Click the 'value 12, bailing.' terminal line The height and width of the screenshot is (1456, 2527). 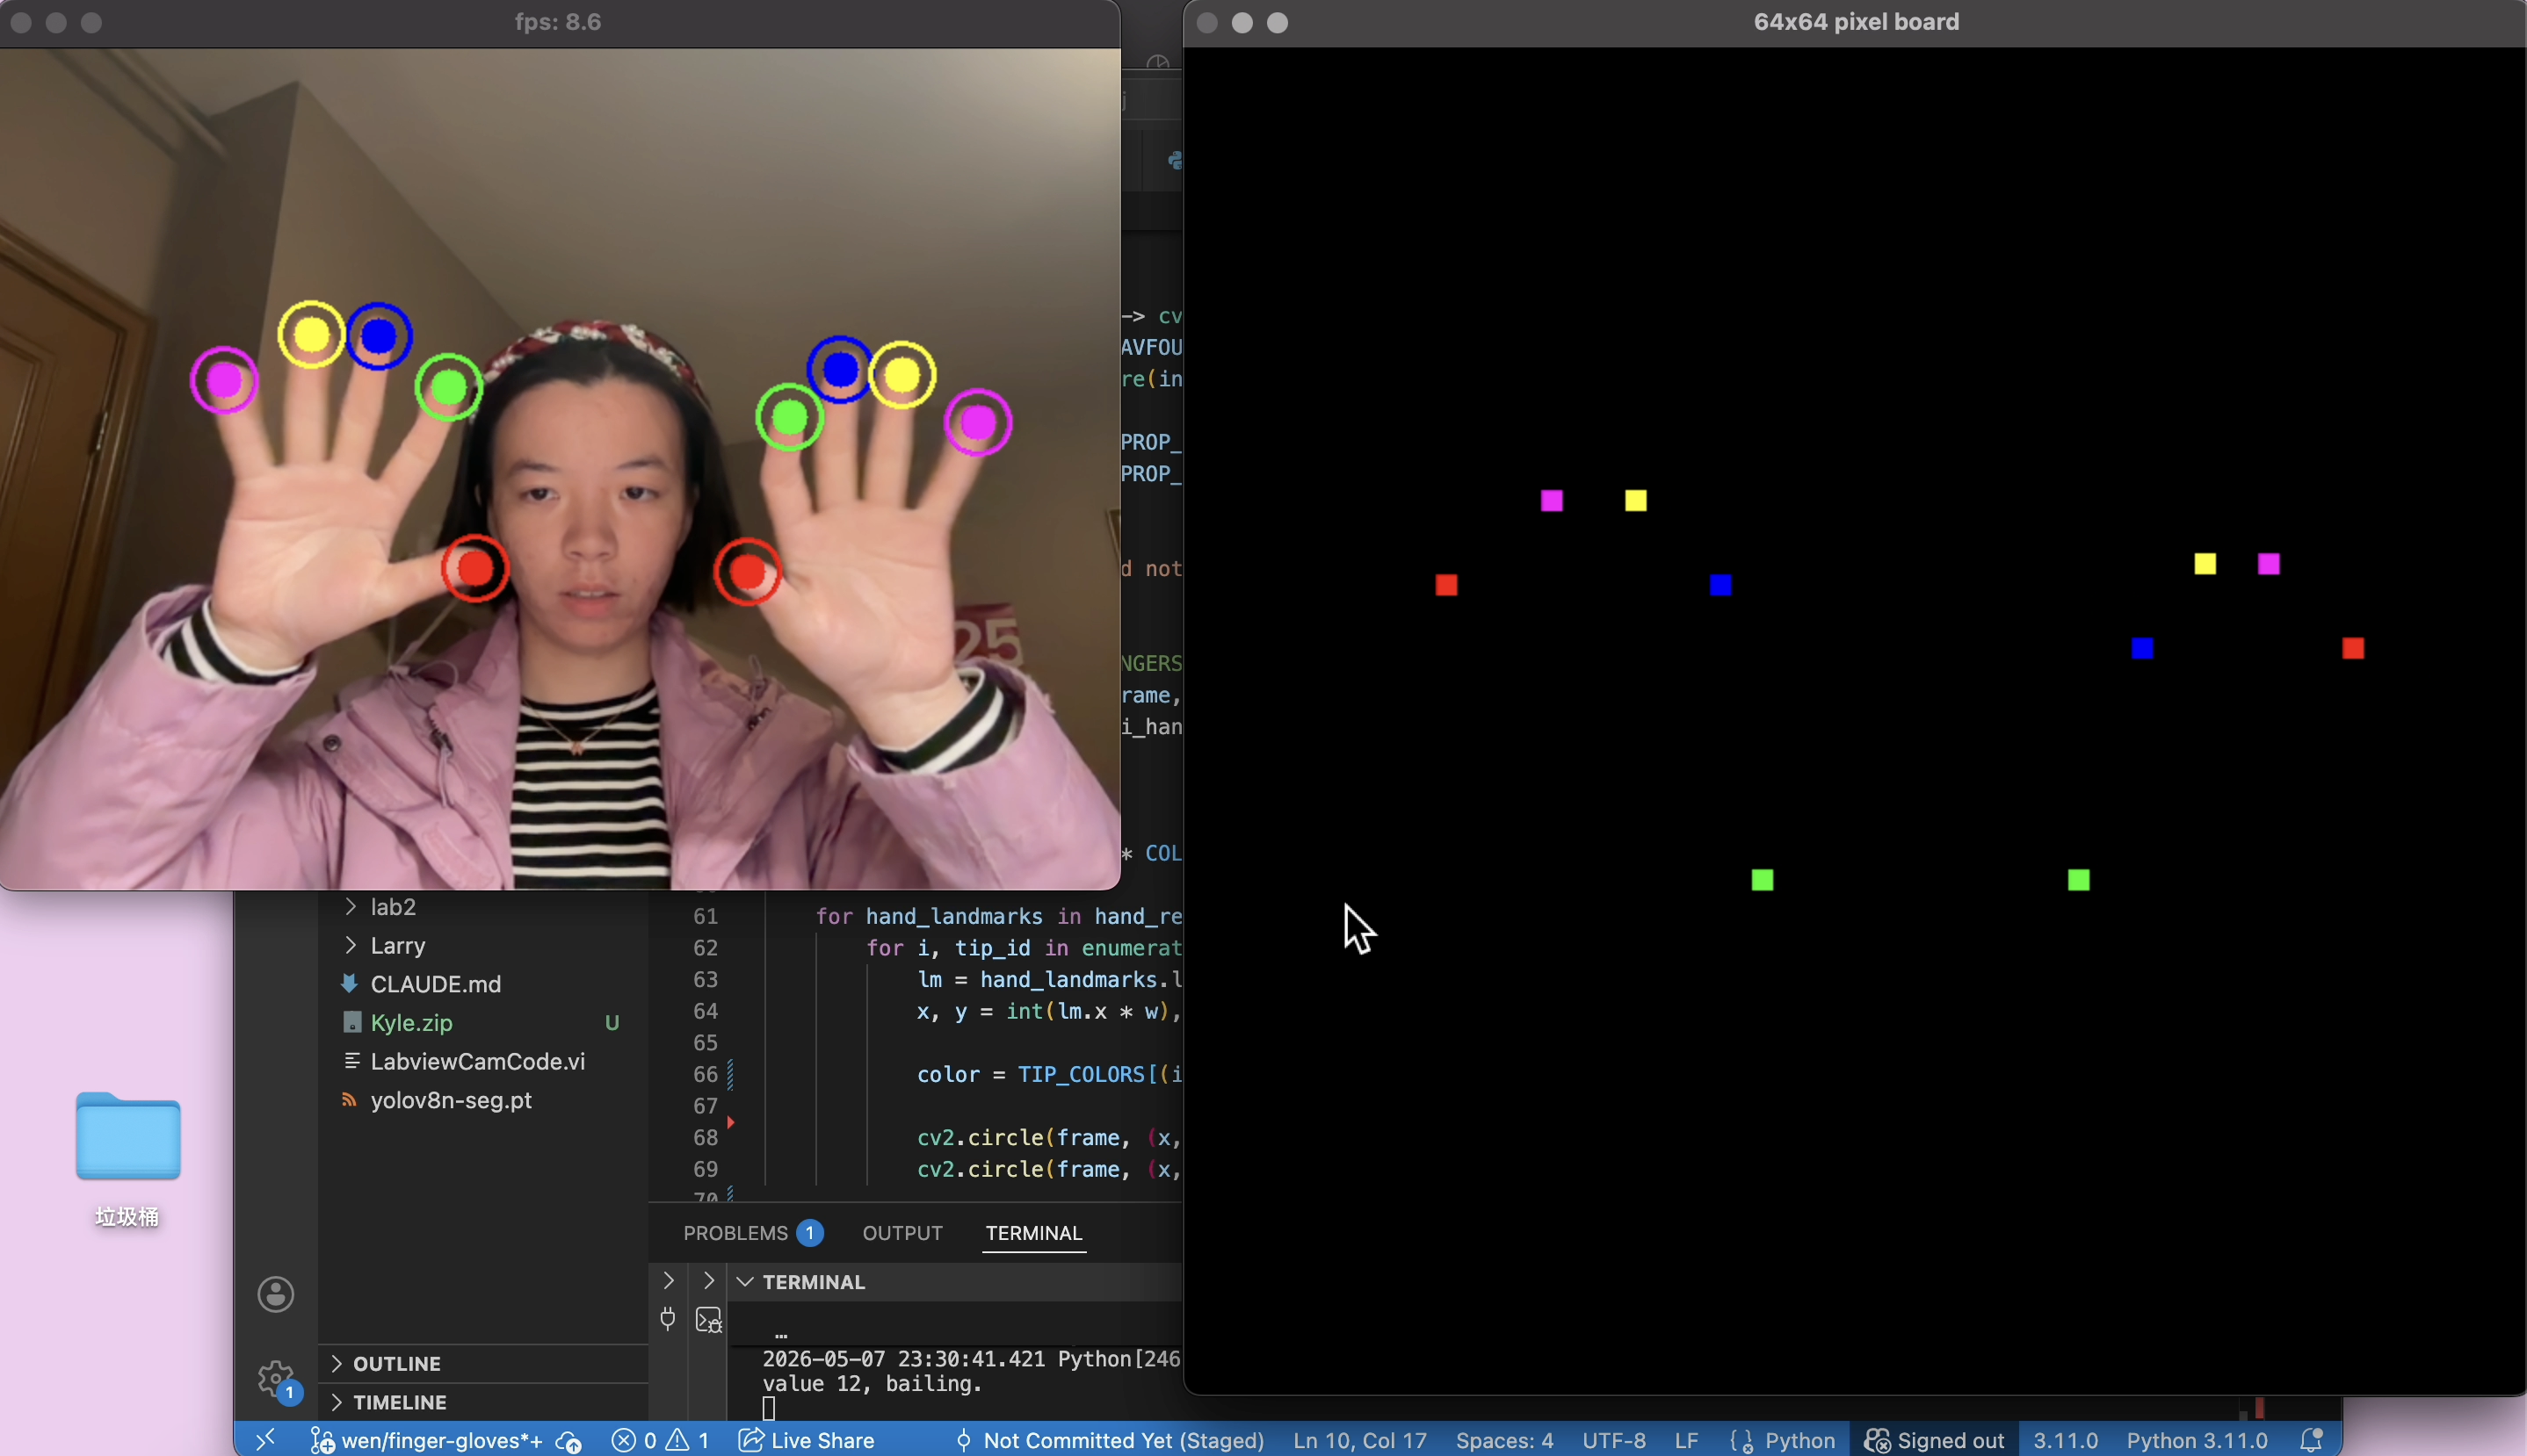tap(872, 1384)
